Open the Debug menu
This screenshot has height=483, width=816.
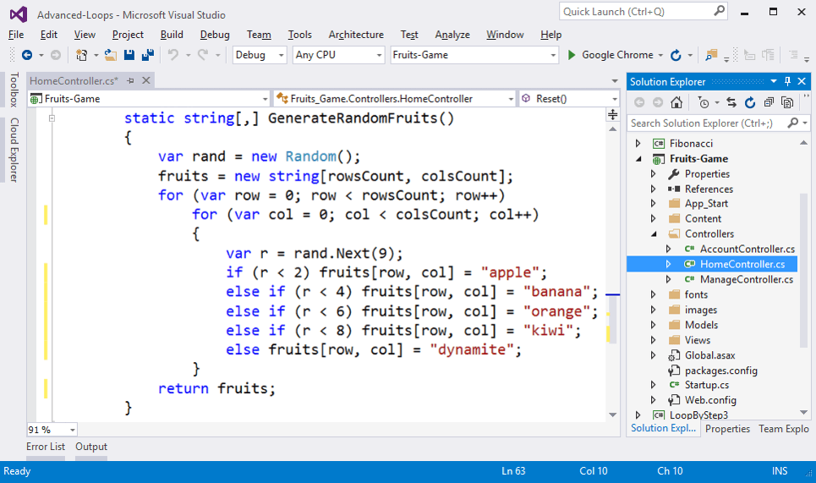215,35
